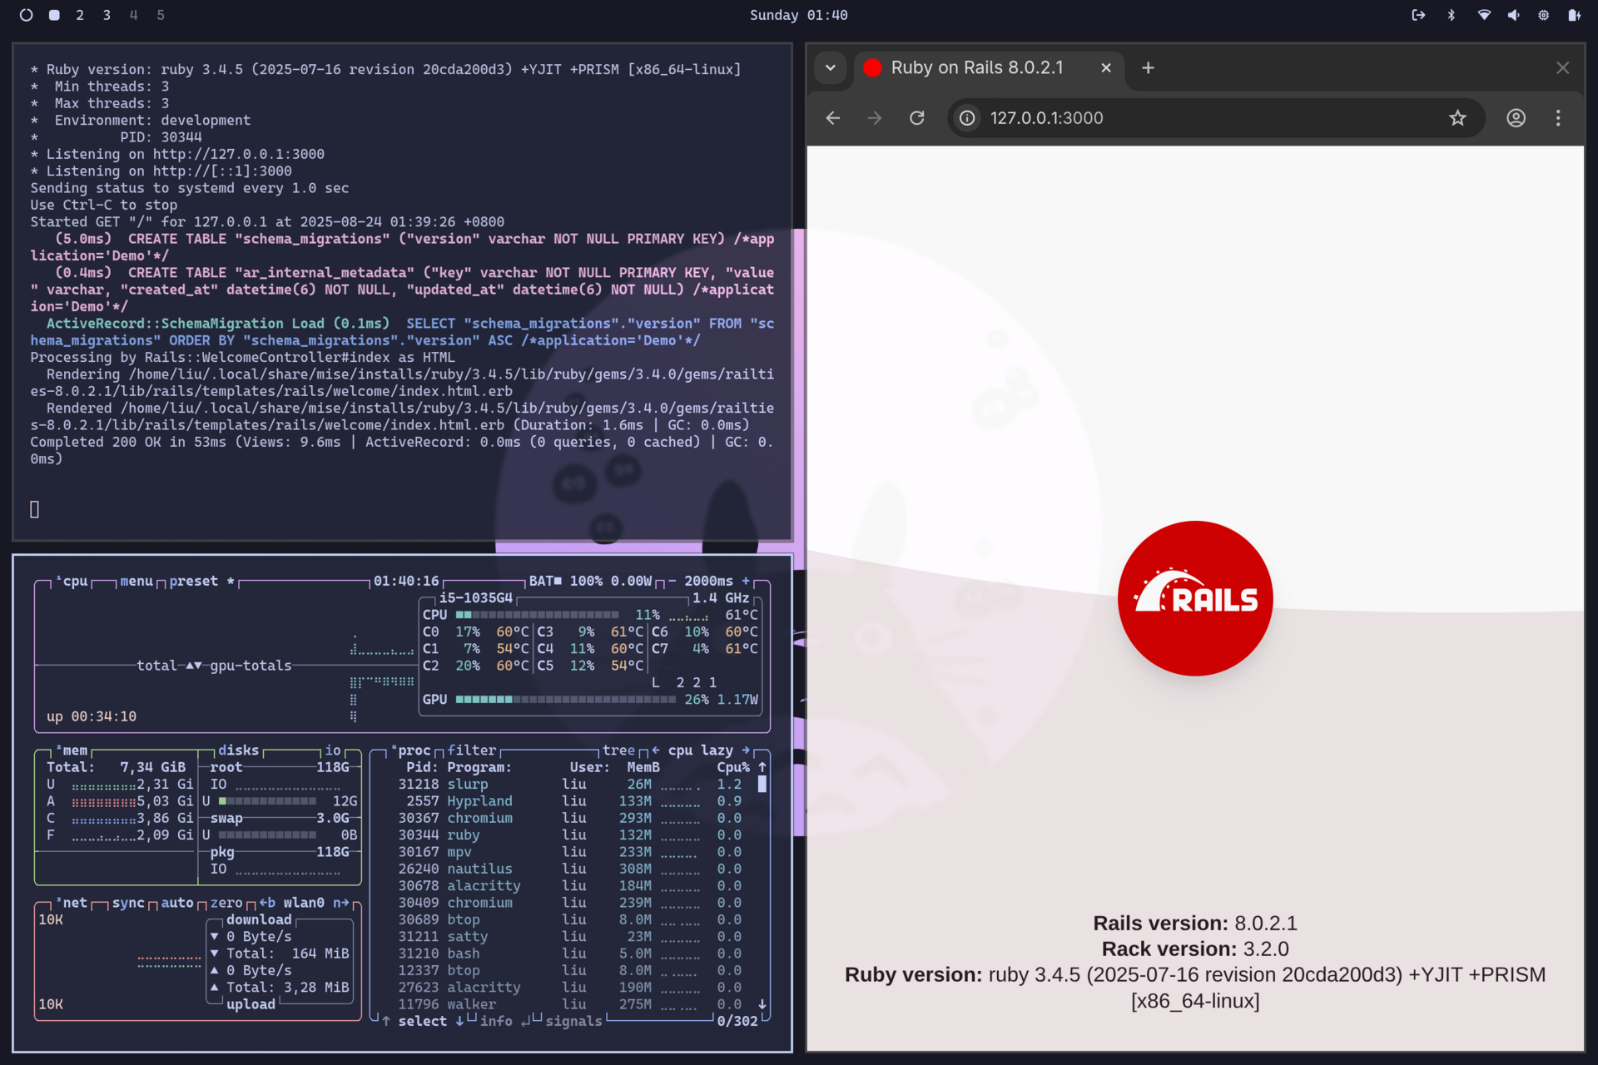Image resolution: width=1598 pixels, height=1065 pixels.
Task: Open the Bluetooth tray icon
Action: click(x=1452, y=15)
